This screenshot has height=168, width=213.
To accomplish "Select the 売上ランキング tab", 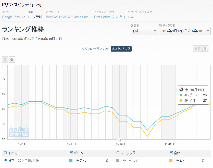I will coord(121,49).
